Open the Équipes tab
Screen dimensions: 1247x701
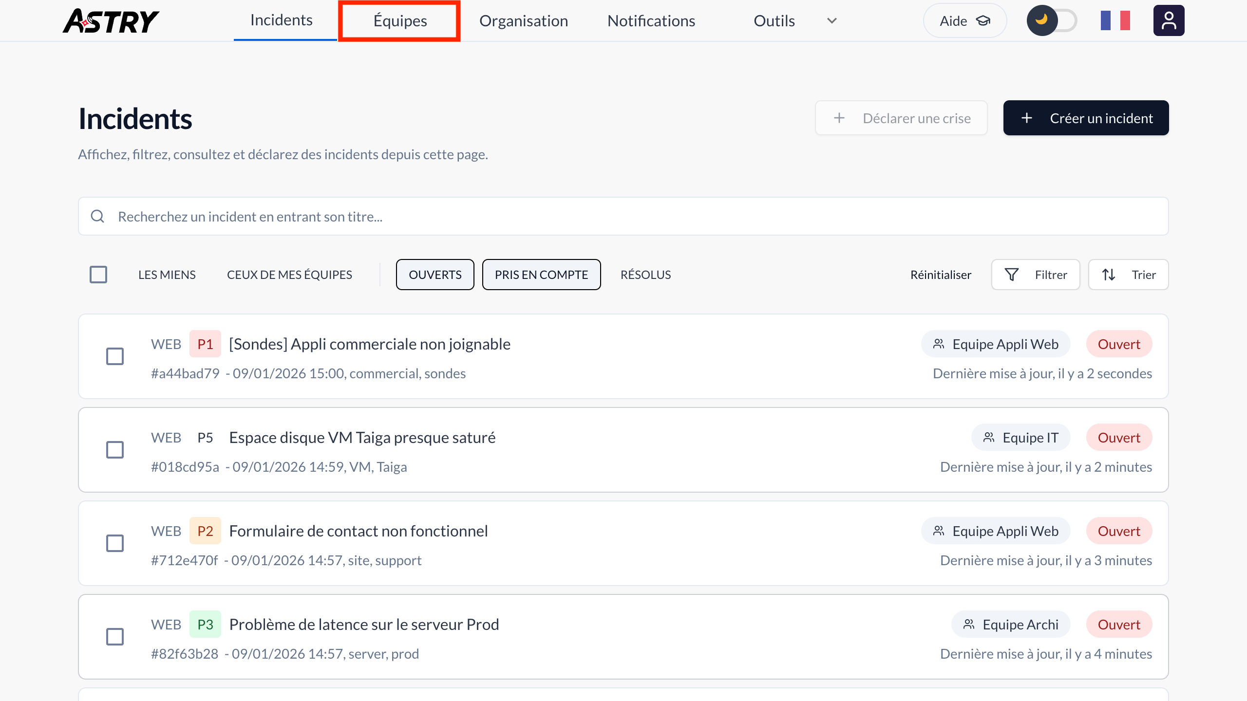(399, 20)
